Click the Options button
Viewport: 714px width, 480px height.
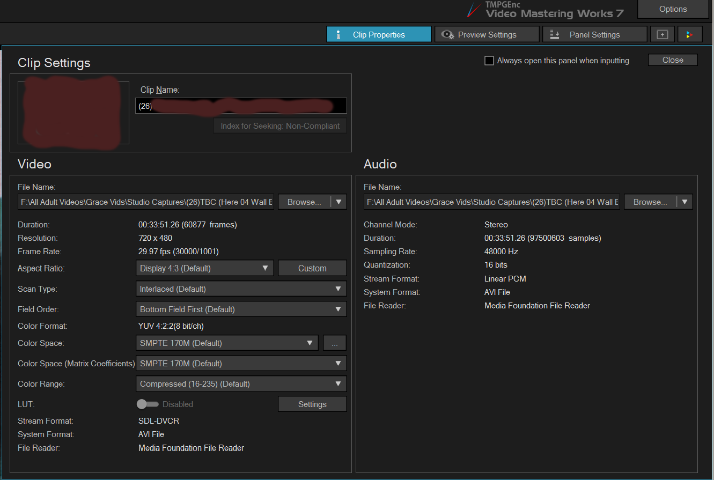click(x=673, y=9)
